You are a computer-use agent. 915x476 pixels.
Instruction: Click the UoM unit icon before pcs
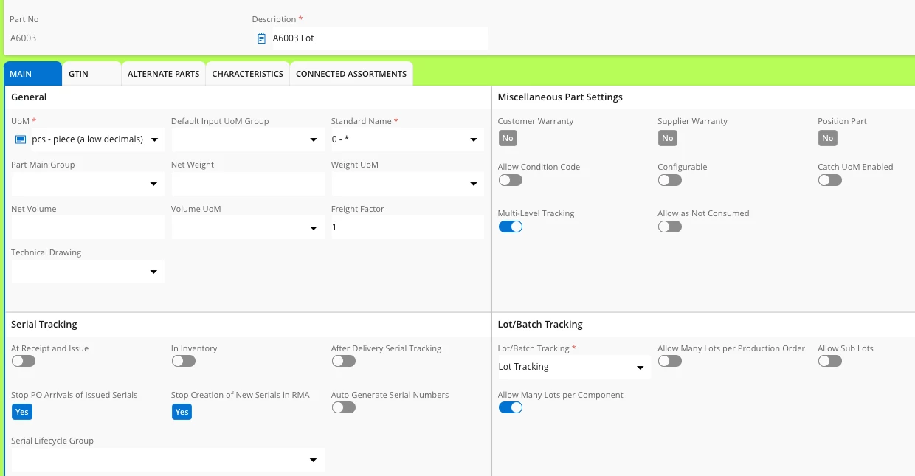[21, 139]
